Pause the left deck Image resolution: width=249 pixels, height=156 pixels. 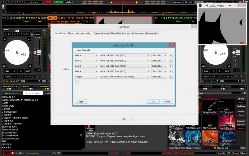pyautogui.click(x=14, y=71)
